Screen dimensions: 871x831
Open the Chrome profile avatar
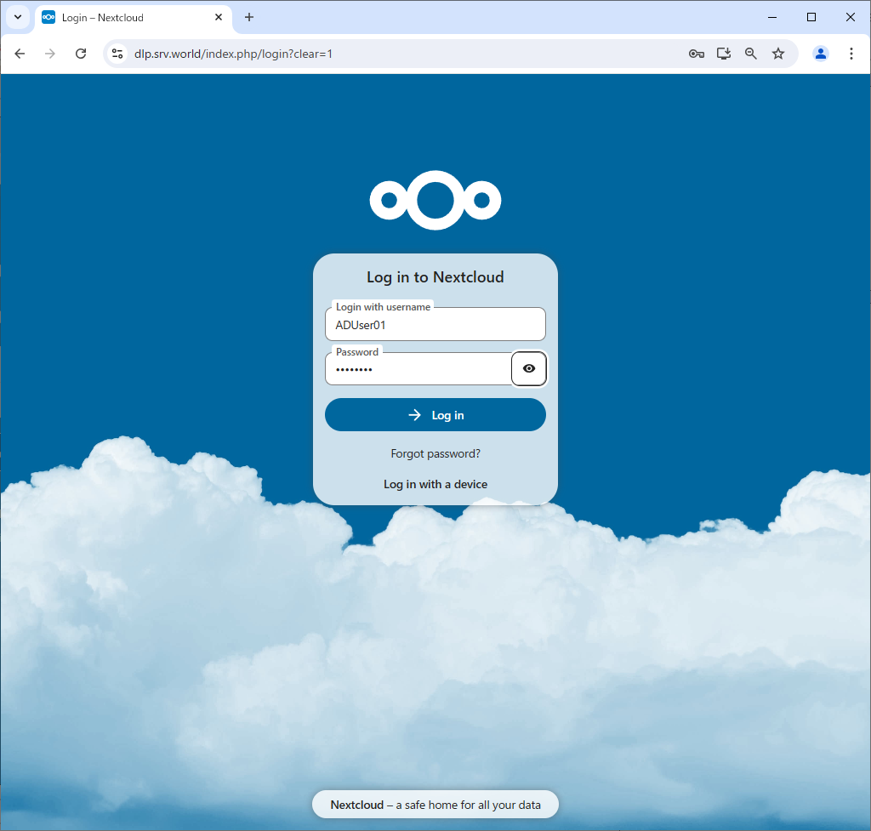(x=821, y=54)
